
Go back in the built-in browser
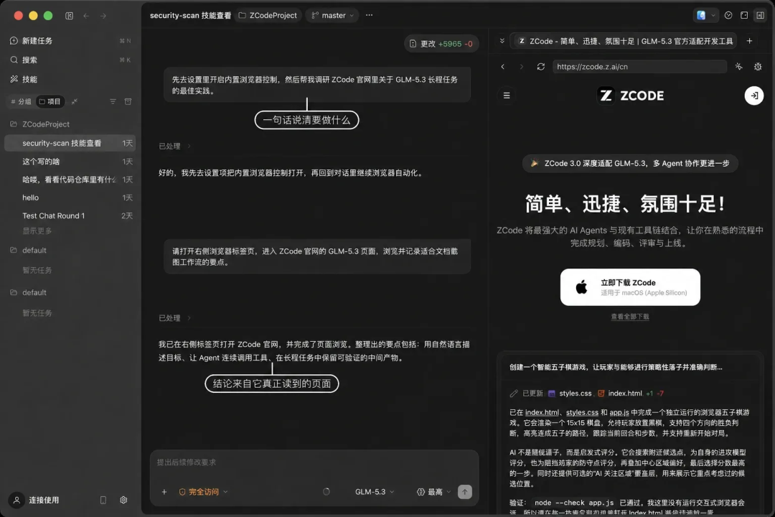[502, 67]
